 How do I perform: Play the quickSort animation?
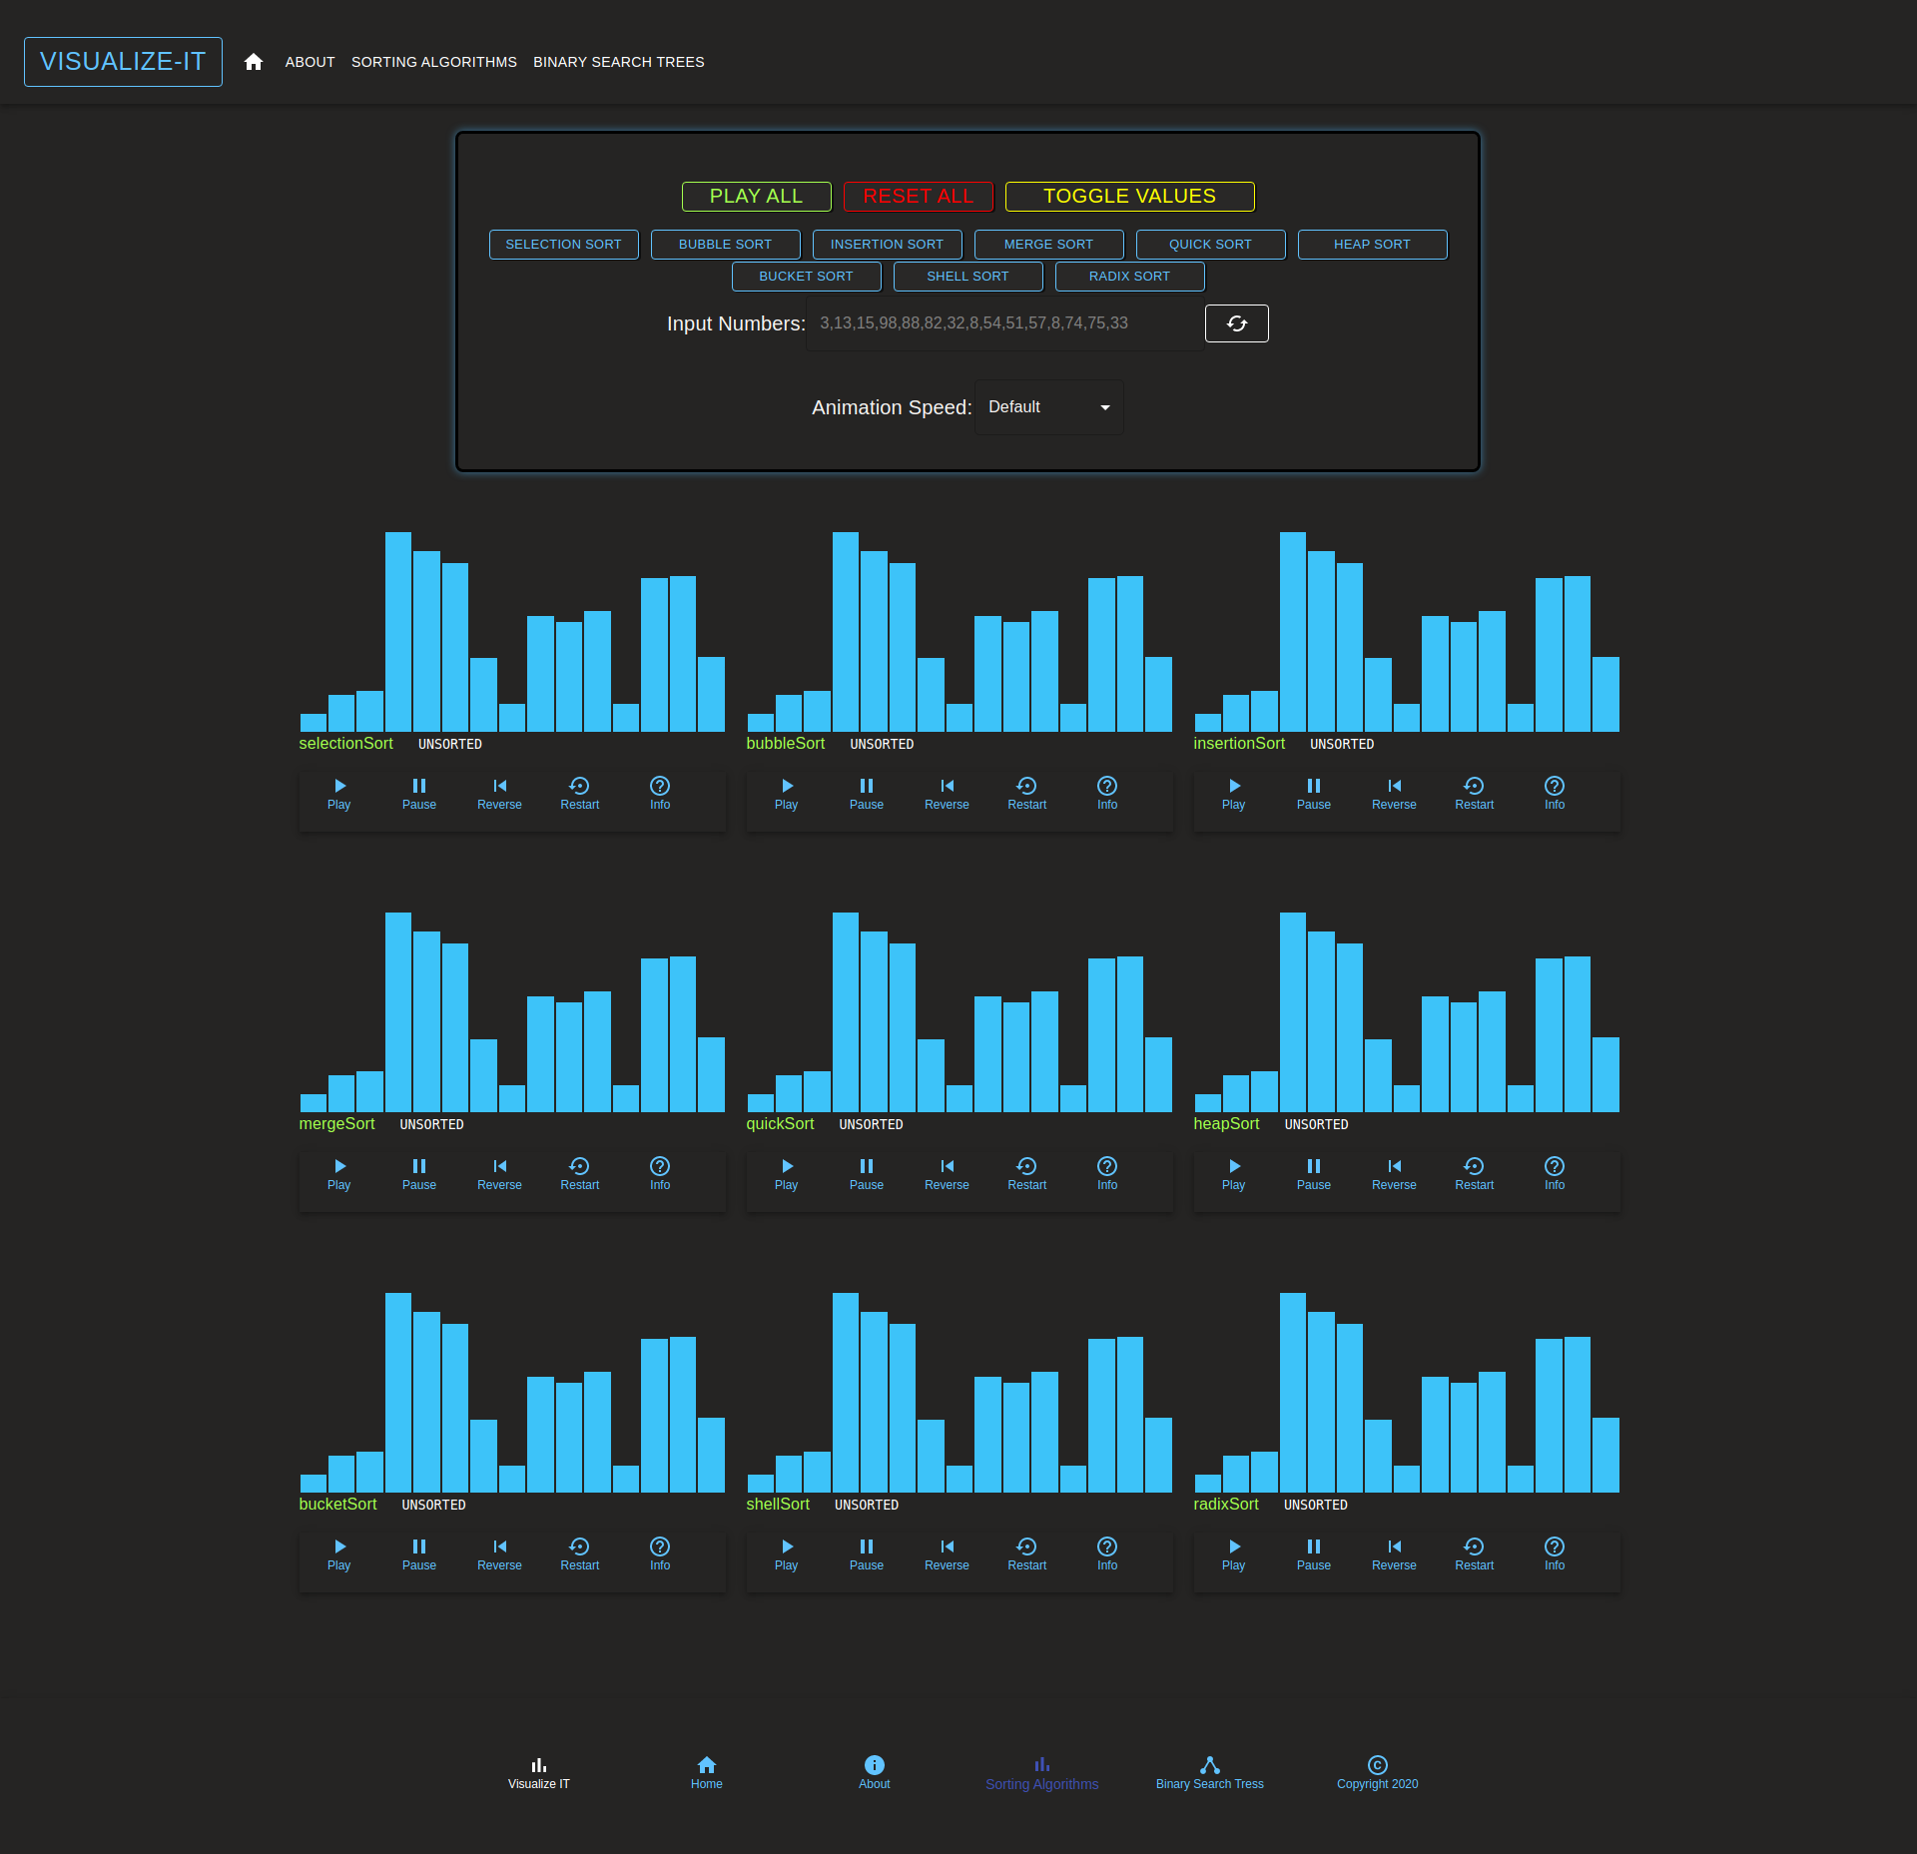point(787,1174)
